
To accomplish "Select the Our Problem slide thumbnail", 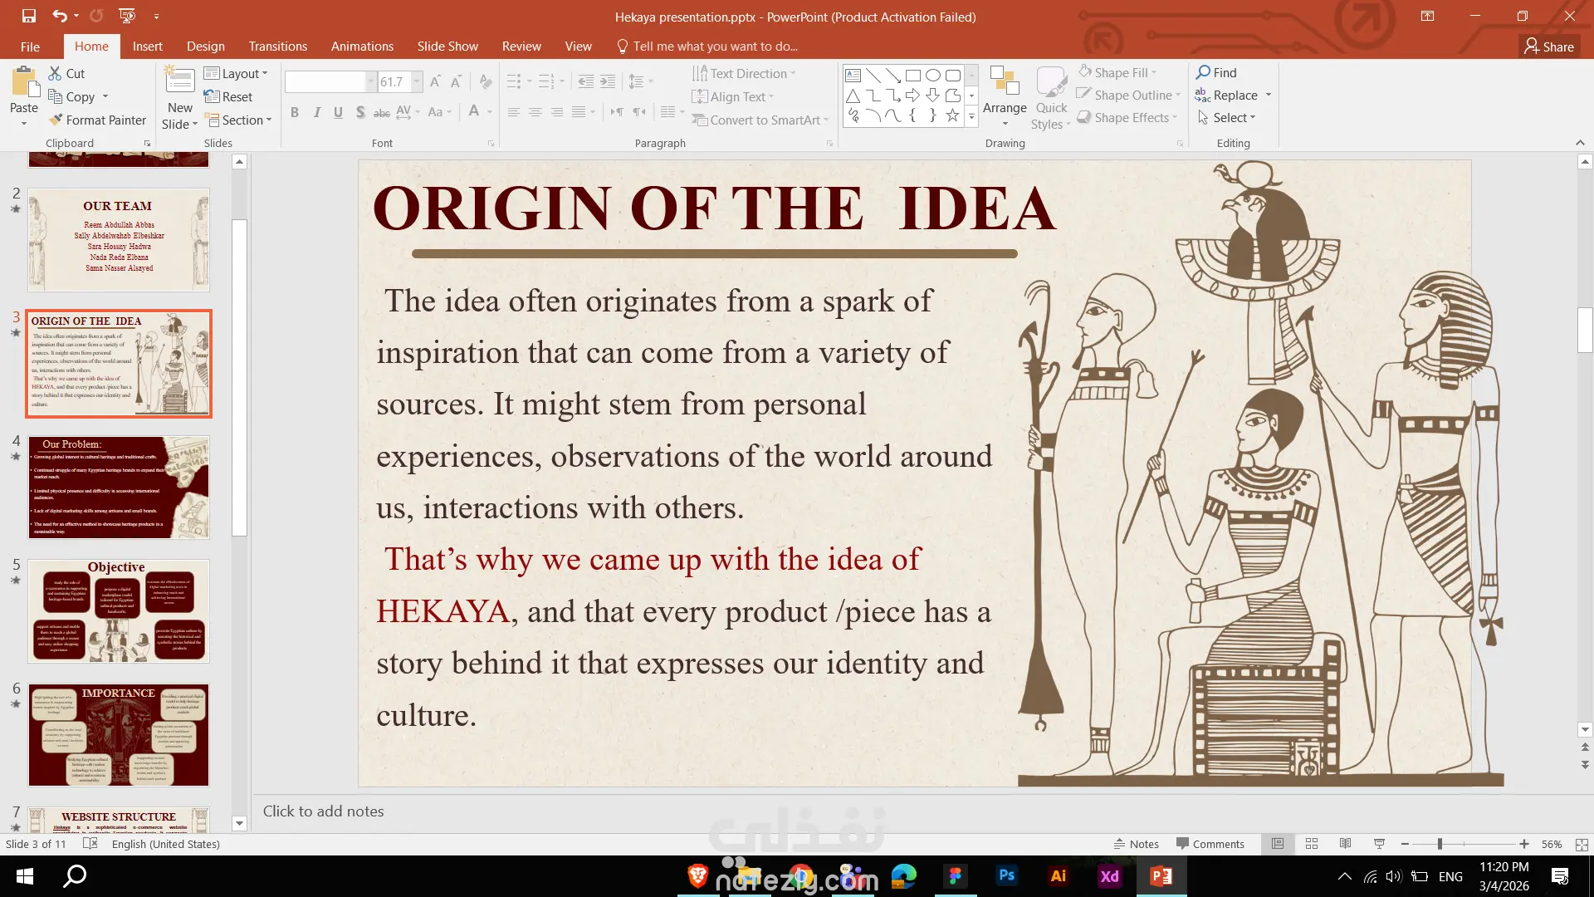I will (x=119, y=488).
